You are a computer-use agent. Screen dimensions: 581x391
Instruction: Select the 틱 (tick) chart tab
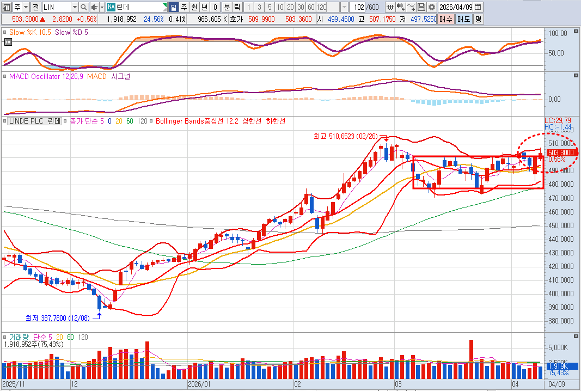tap(236, 7)
